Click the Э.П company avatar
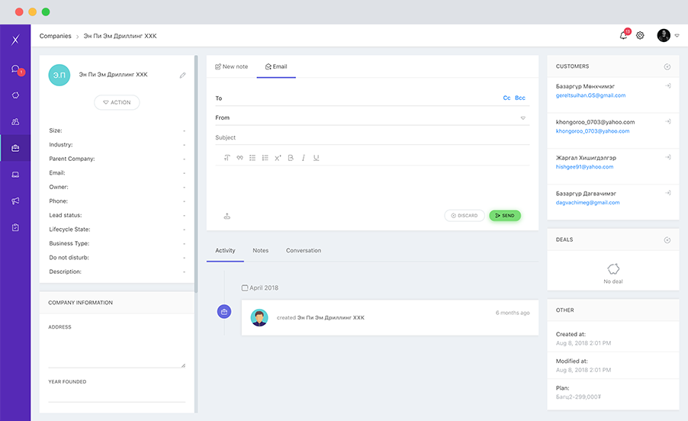 click(x=59, y=75)
